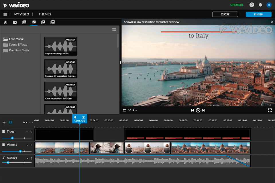Jump to the previous clip in the preview
Image resolution: width=275 pixels, height=183 pixels.
192,110
